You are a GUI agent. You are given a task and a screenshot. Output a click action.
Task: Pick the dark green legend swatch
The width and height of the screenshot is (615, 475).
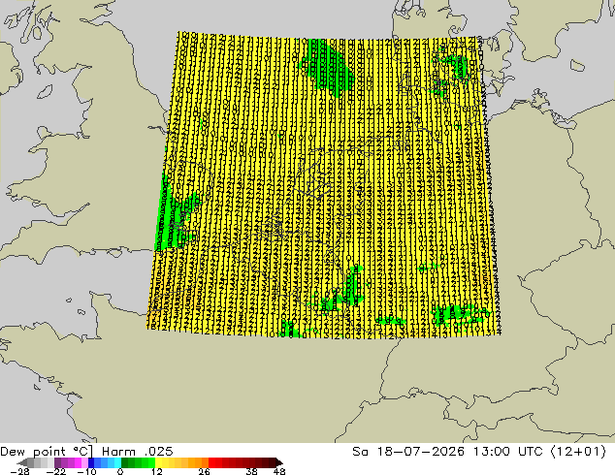(125, 462)
